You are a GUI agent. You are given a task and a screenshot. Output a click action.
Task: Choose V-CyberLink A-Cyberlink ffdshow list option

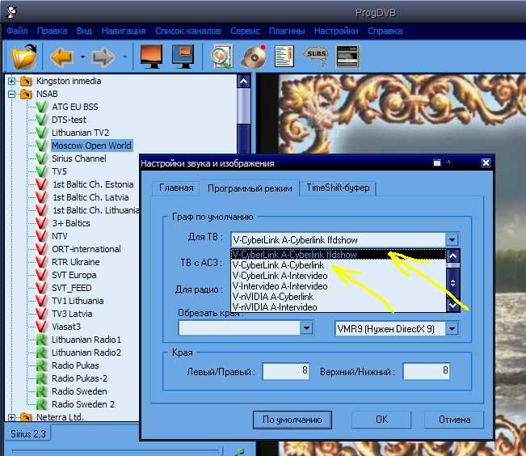click(339, 255)
